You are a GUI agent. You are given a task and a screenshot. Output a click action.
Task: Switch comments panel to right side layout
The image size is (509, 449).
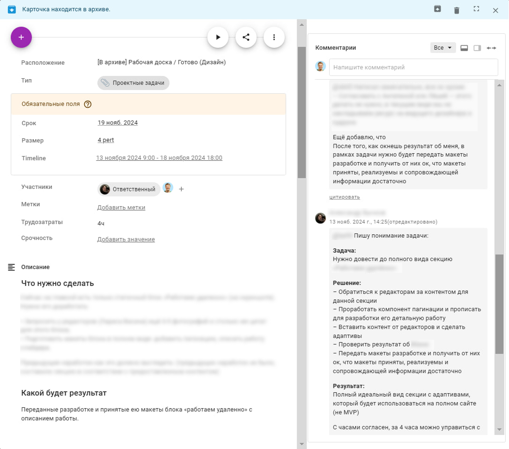(477, 48)
